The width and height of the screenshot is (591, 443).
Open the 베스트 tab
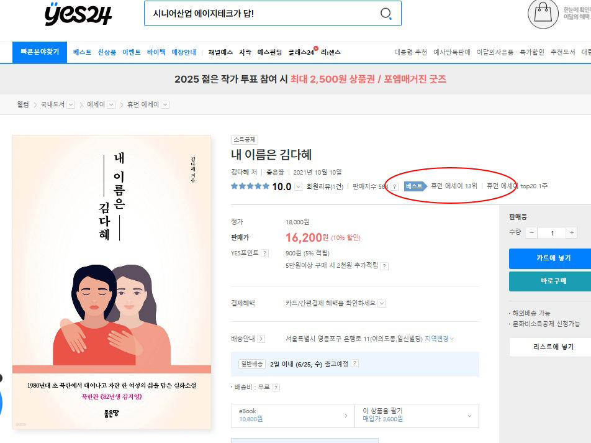pyautogui.click(x=82, y=52)
